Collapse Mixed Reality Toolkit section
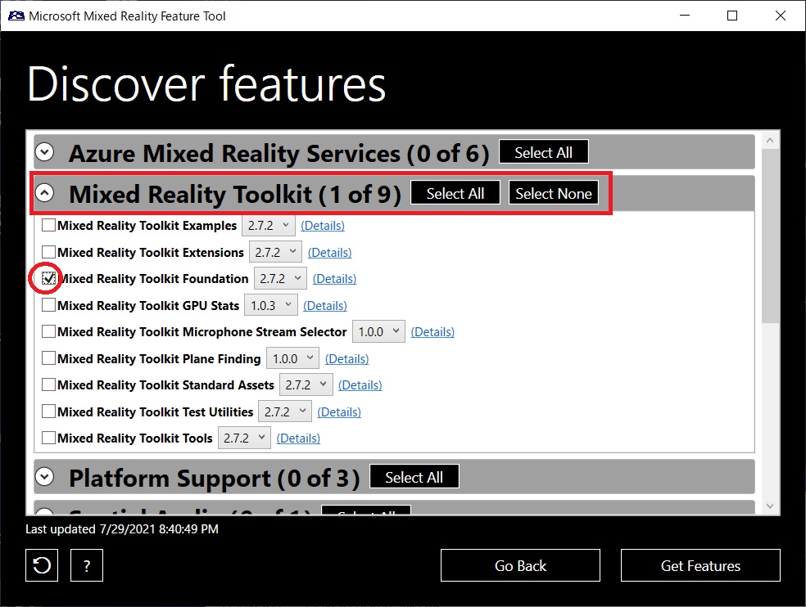Screen dimensions: 806x607 (45, 193)
